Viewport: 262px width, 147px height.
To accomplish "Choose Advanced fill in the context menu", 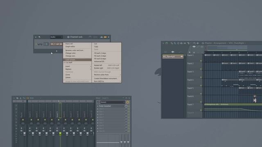I will [106, 62].
